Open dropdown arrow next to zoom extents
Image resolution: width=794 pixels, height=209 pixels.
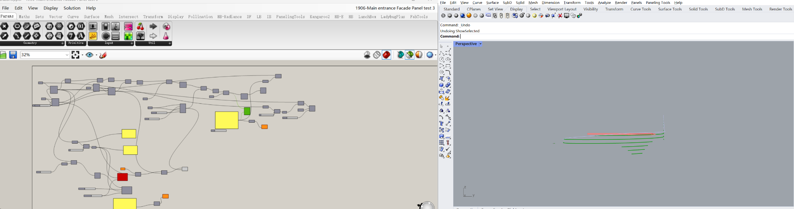click(x=82, y=55)
